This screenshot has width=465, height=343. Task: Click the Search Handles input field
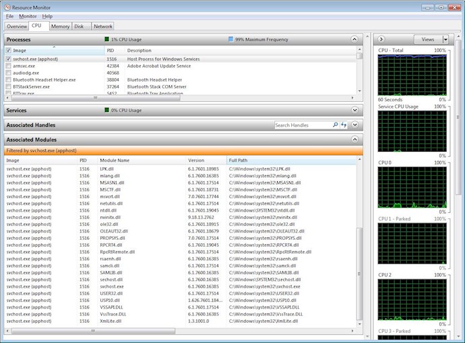pyautogui.click(x=303, y=125)
